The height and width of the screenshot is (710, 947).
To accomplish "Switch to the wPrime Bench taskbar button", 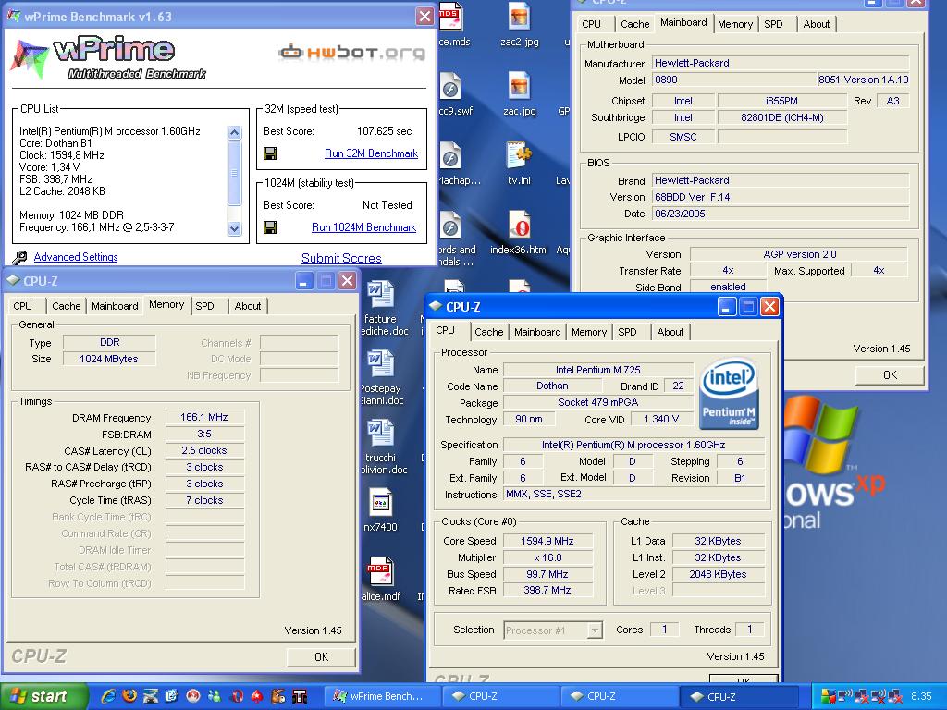I will point(382,696).
